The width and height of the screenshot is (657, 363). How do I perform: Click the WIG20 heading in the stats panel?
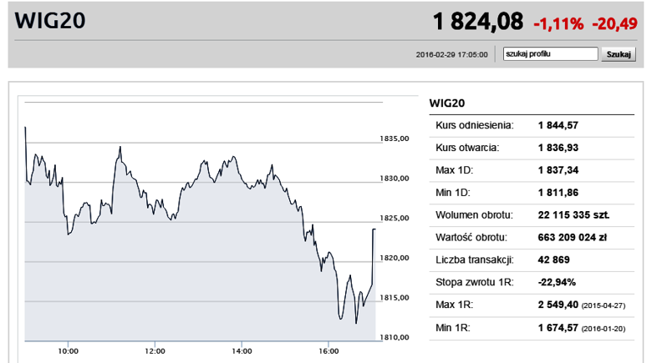447,103
